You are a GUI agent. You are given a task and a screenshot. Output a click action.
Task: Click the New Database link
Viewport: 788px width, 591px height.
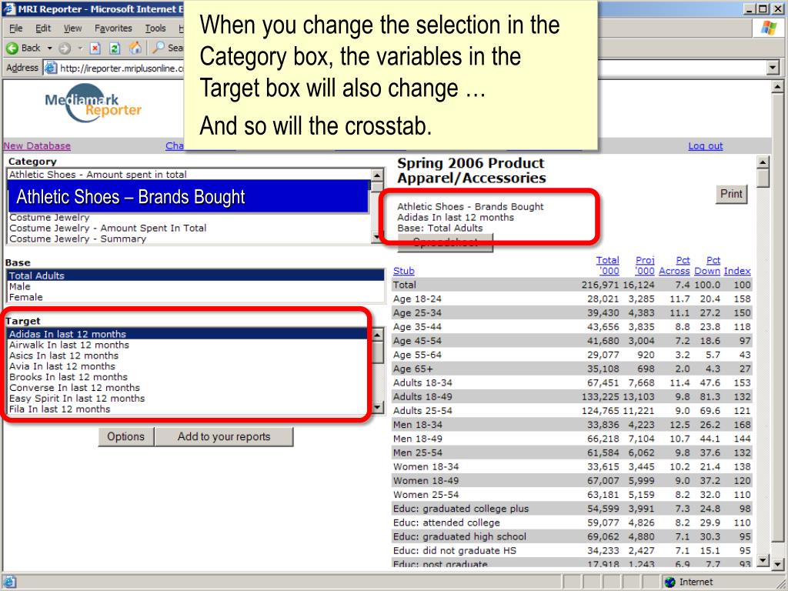[x=37, y=145]
